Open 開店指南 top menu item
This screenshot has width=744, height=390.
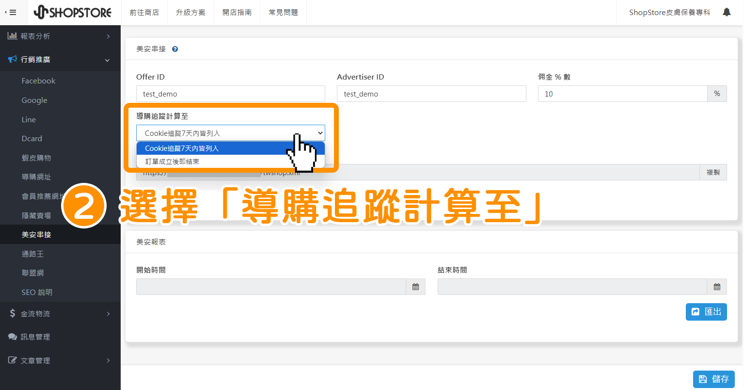pos(237,13)
